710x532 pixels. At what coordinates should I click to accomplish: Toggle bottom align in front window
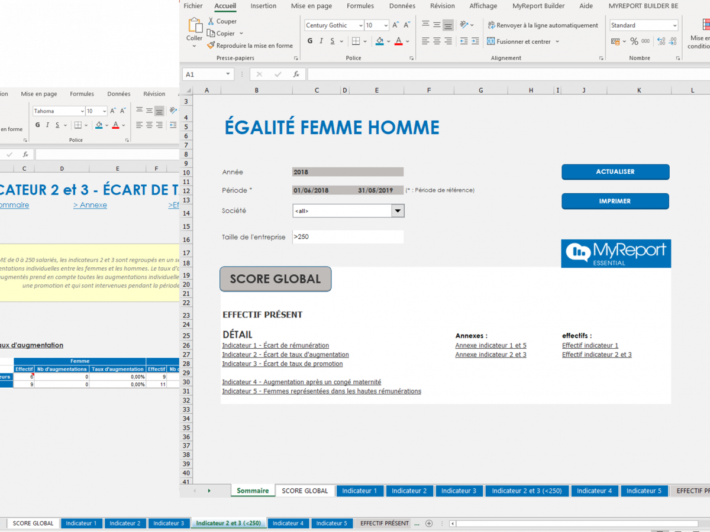click(448, 25)
